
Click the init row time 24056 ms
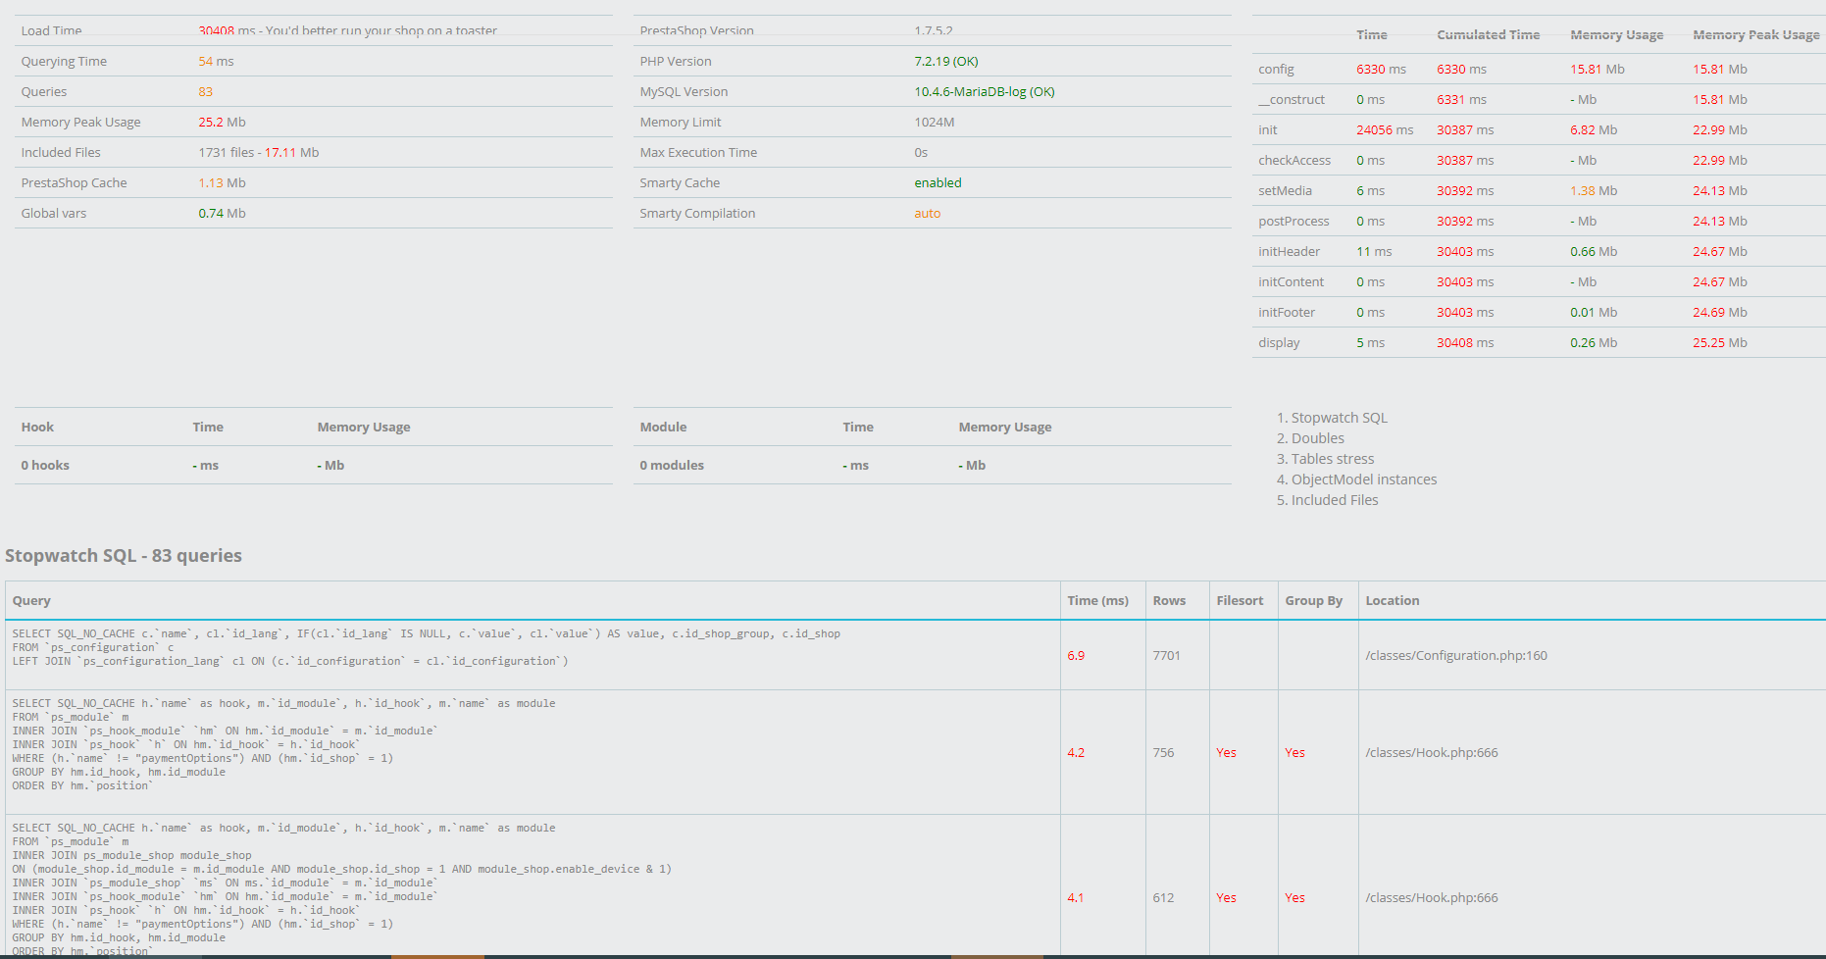click(1385, 129)
